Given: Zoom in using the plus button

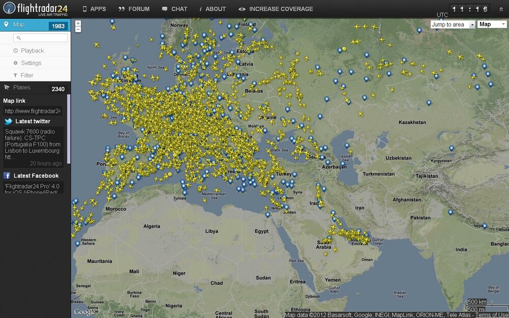Looking at the screenshot, I should click(77, 23).
